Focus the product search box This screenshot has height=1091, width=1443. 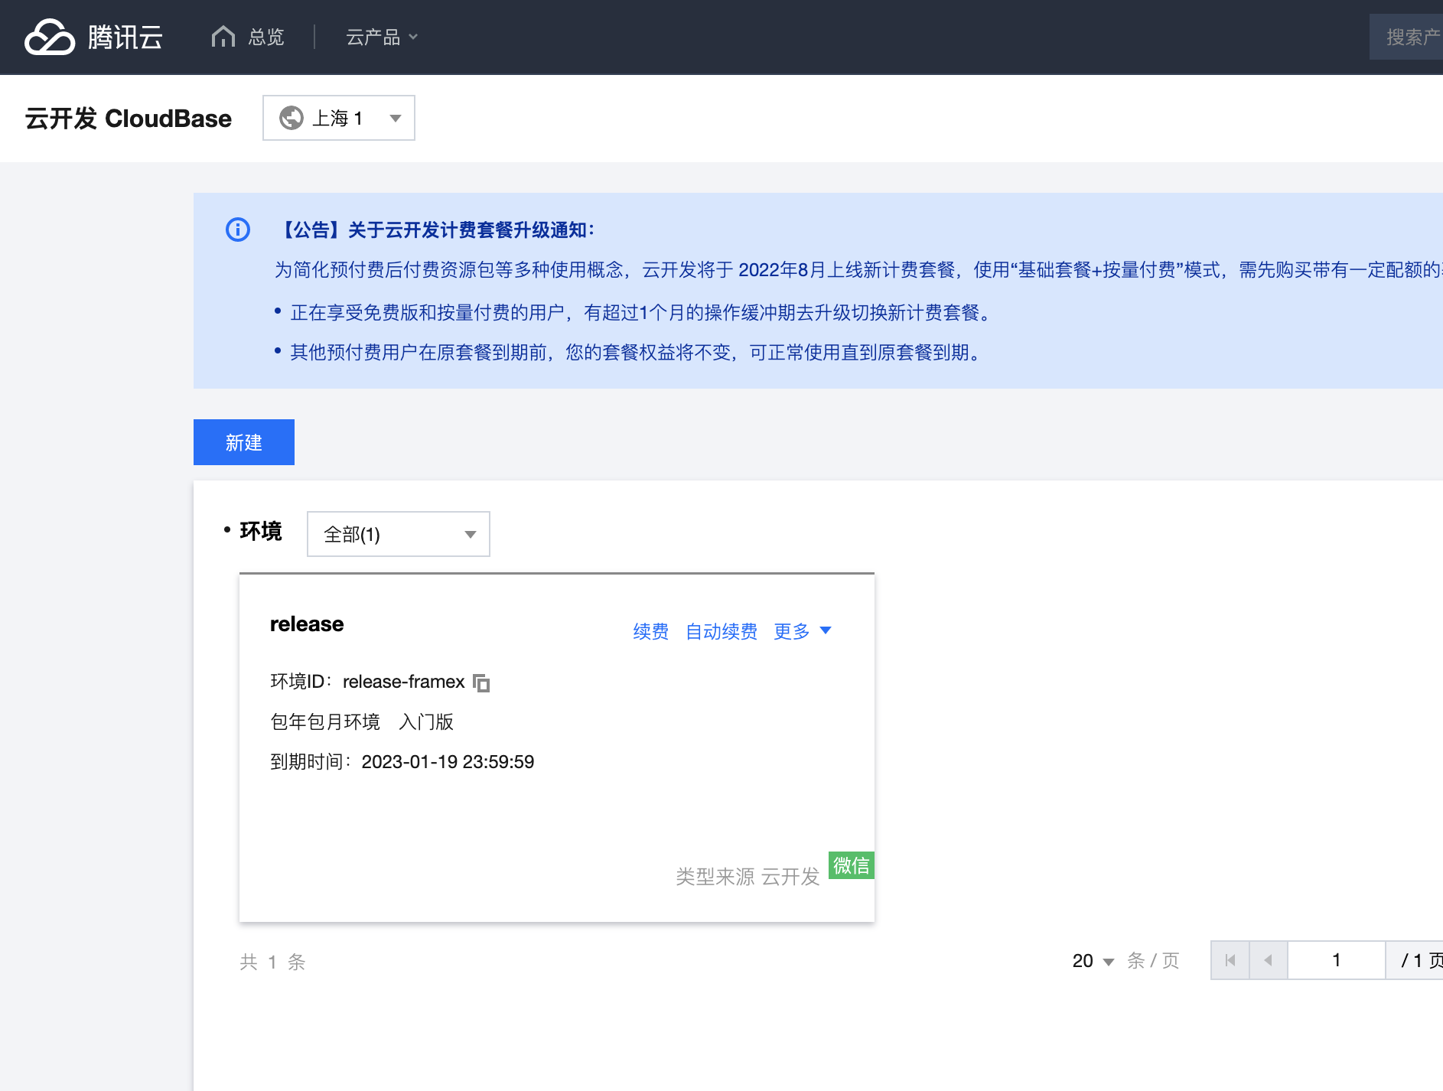coord(1406,37)
